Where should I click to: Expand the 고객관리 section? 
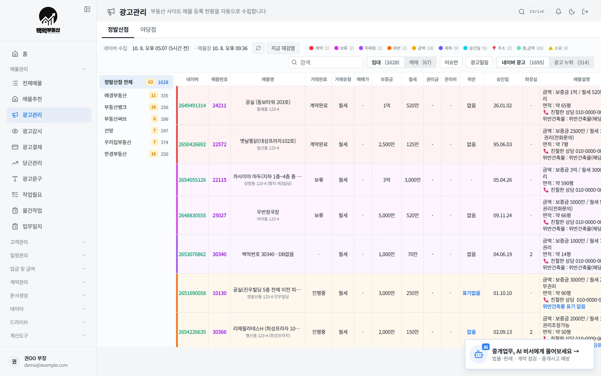(x=48, y=242)
